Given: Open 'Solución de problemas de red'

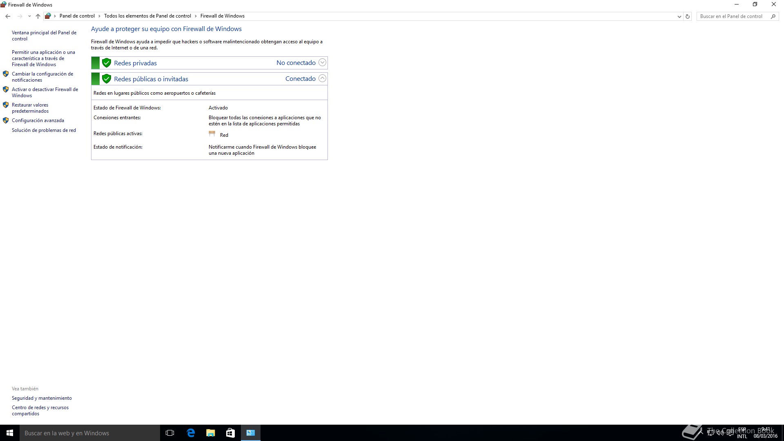Looking at the screenshot, I should [x=44, y=130].
